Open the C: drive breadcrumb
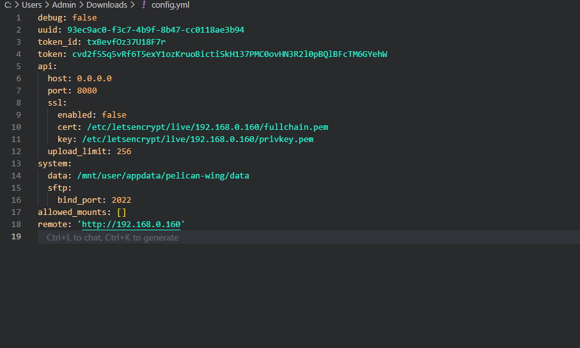 coord(8,5)
